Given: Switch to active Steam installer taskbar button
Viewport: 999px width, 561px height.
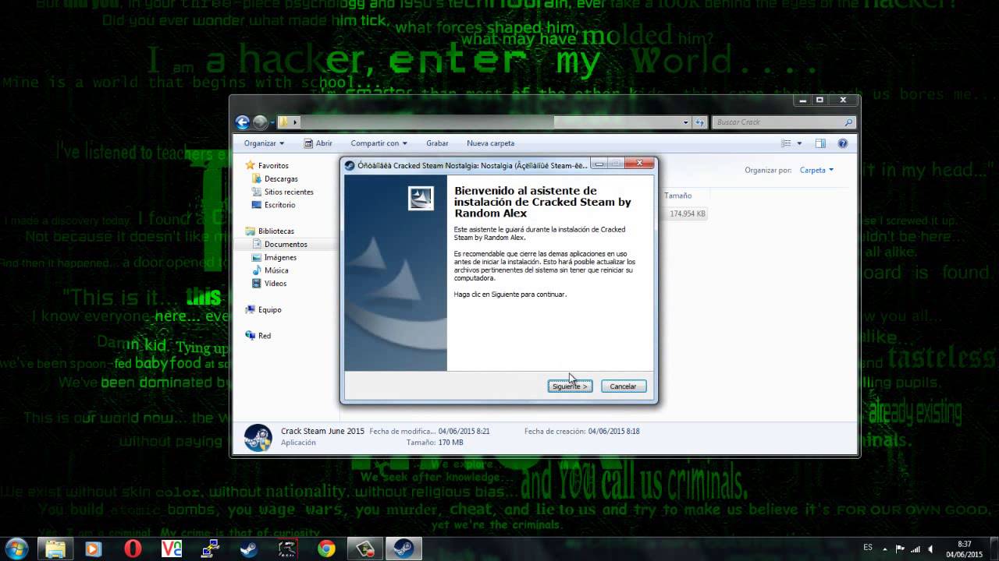Looking at the screenshot, I should (x=404, y=549).
